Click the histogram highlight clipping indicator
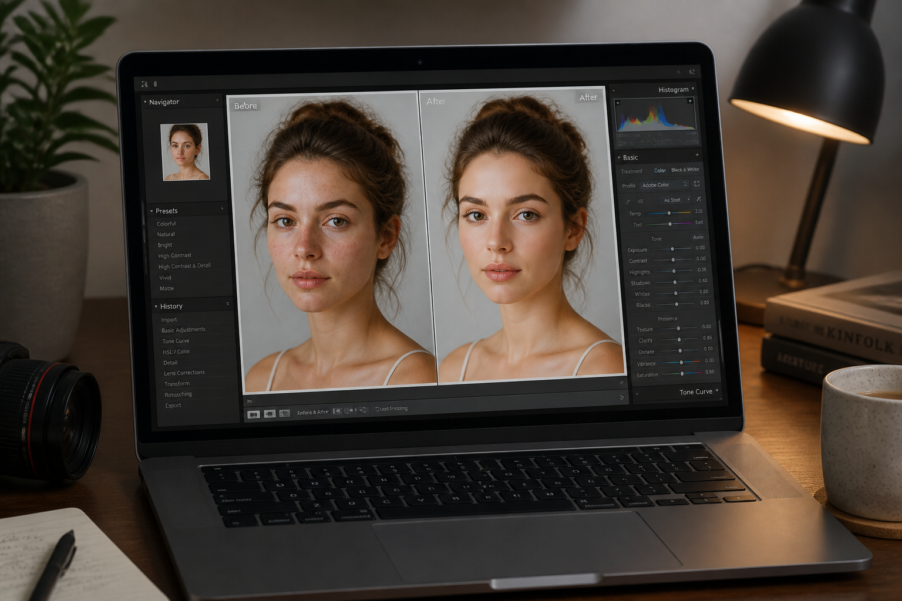Image resolution: width=902 pixels, height=601 pixels. pyautogui.click(x=690, y=101)
